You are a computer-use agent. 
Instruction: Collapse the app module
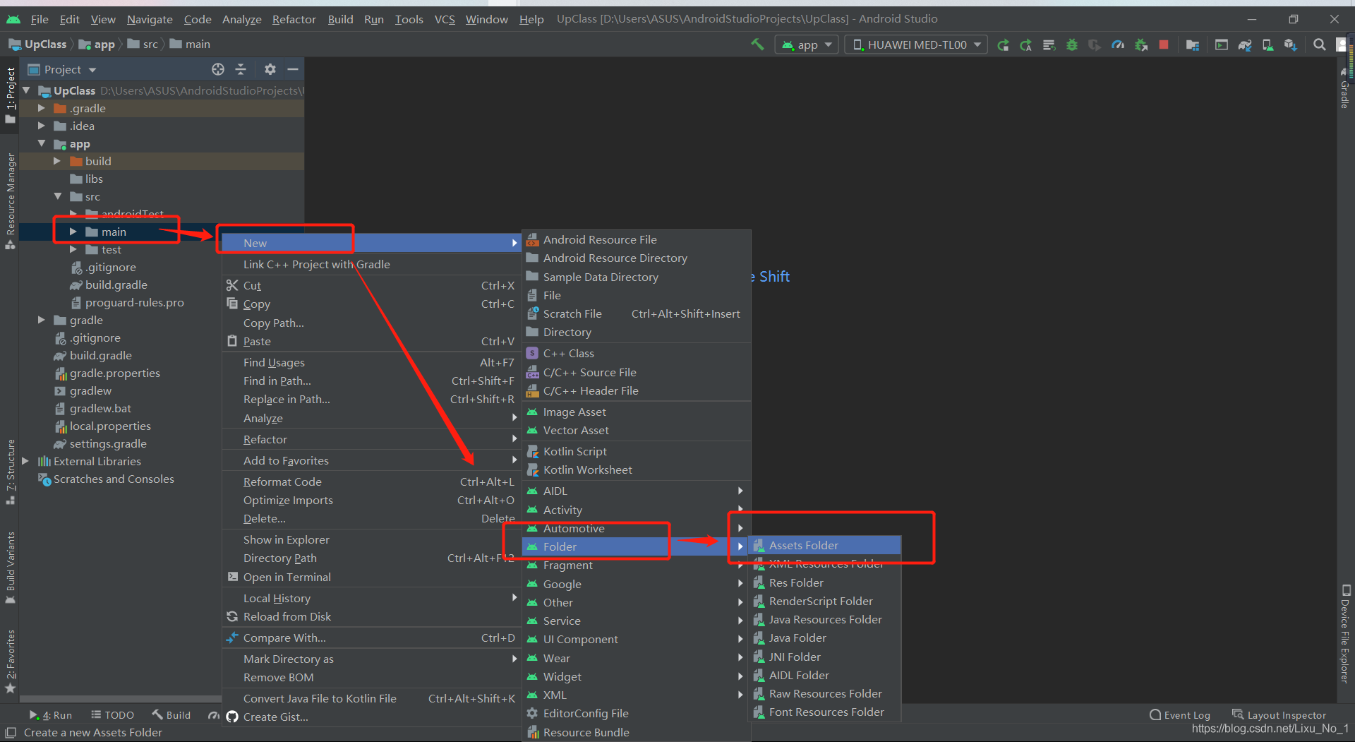pos(42,143)
